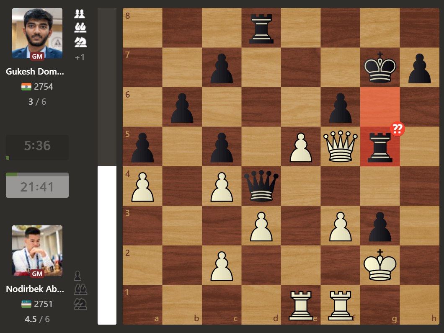Image resolution: width=444 pixels, height=333 pixels.
Task: Open Gukesh's profile photo
Action: click(37, 33)
